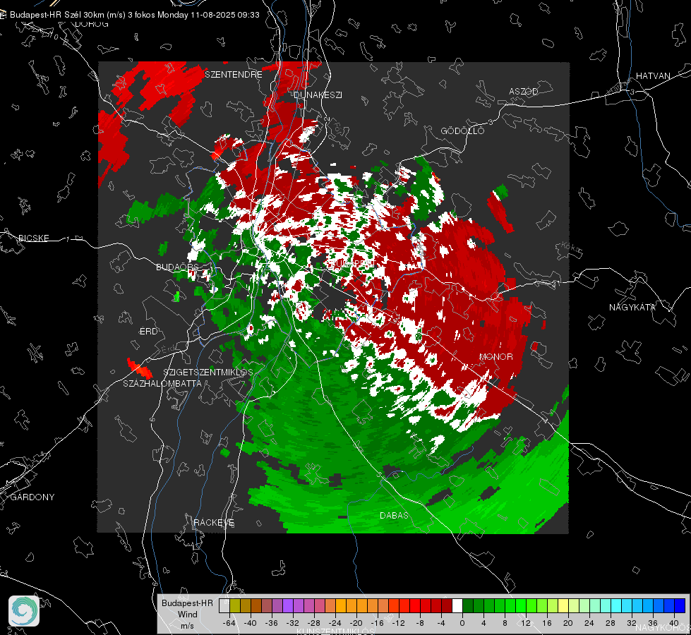Click the DABAS town label
Image resolution: width=691 pixels, height=635 pixels.
click(394, 515)
